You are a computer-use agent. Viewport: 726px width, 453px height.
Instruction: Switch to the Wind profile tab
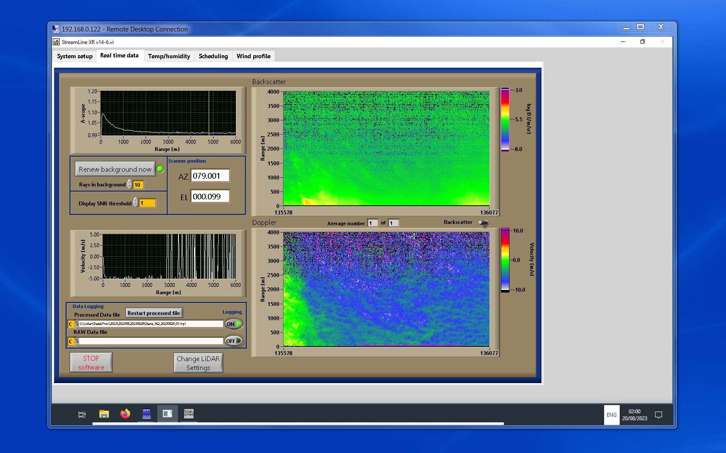pyautogui.click(x=253, y=56)
